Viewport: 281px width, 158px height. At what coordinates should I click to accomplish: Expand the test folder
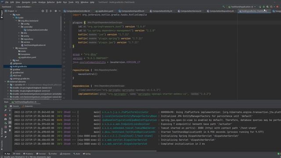click(11, 61)
